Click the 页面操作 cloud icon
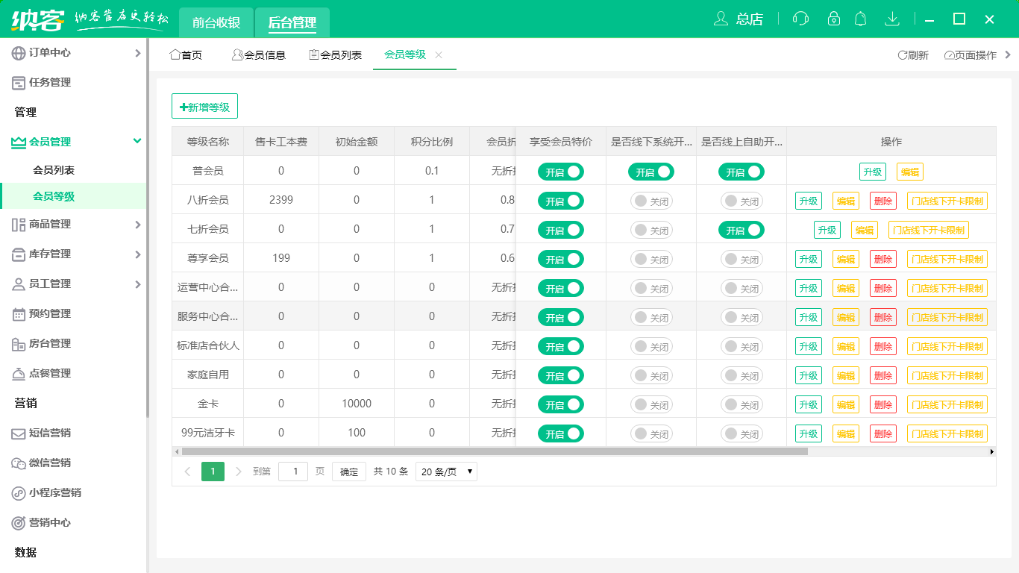 (x=949, y=55)
